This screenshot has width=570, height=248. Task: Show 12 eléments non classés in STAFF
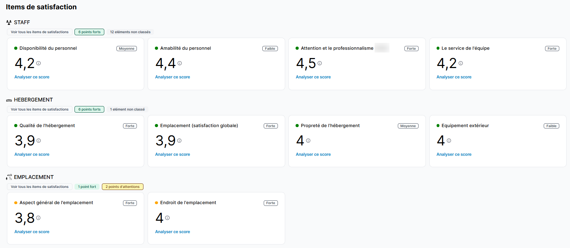pyautogui.click(x=130, y=32)
